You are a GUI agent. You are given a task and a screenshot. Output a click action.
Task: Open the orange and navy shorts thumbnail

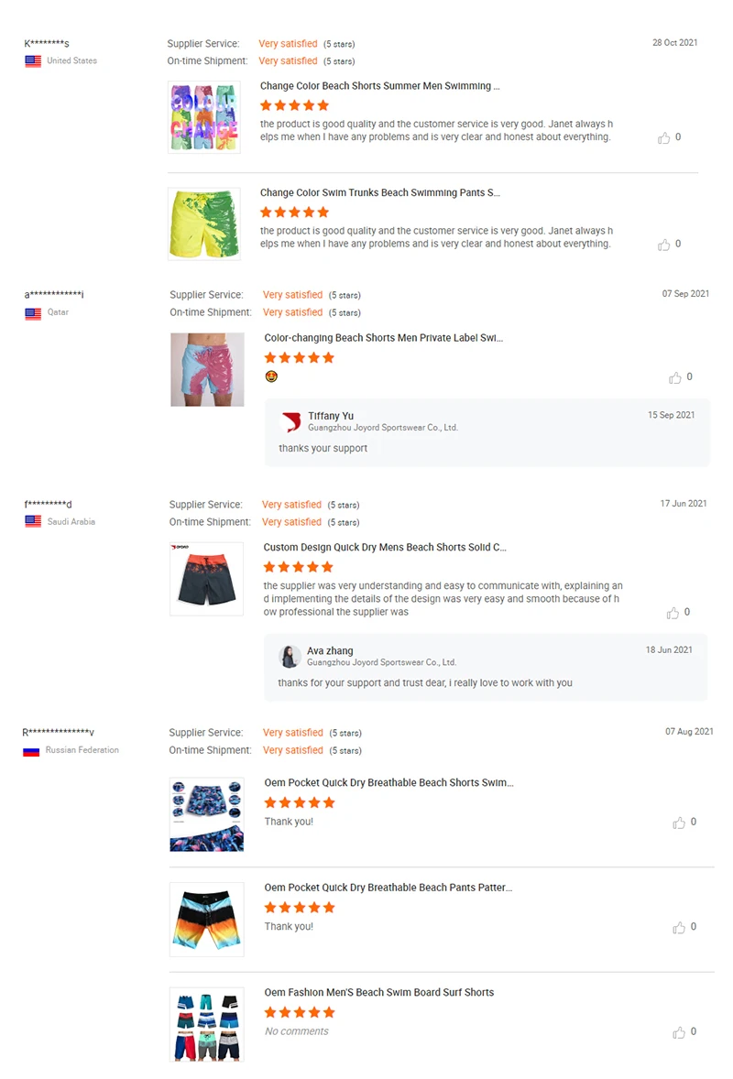coord(206,579)
